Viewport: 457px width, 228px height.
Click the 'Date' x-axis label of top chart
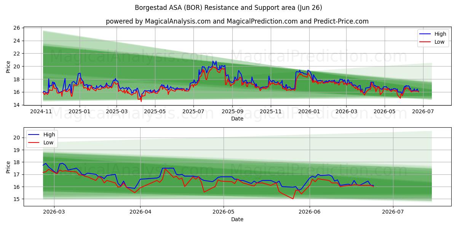coord(237,119)
